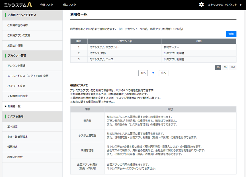Click ご利用プランとお支払い section header
This screenshot has width=246, height=177.
click(x=32, y=15)
